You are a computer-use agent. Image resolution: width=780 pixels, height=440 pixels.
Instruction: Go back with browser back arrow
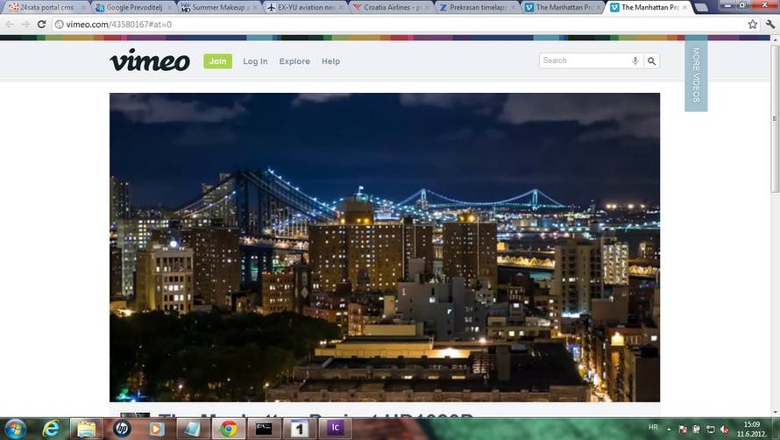tap(10, 24)
